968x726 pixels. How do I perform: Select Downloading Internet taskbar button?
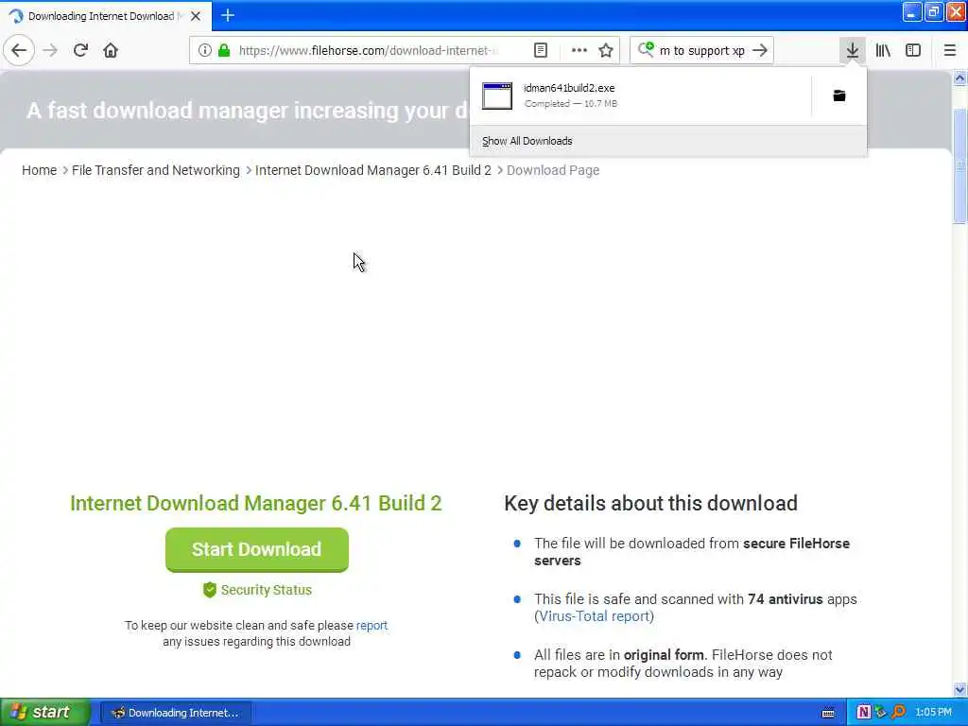point(176,713)
